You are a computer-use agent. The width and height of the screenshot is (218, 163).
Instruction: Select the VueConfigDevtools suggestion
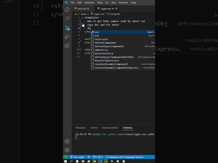[x=123, y=60]
